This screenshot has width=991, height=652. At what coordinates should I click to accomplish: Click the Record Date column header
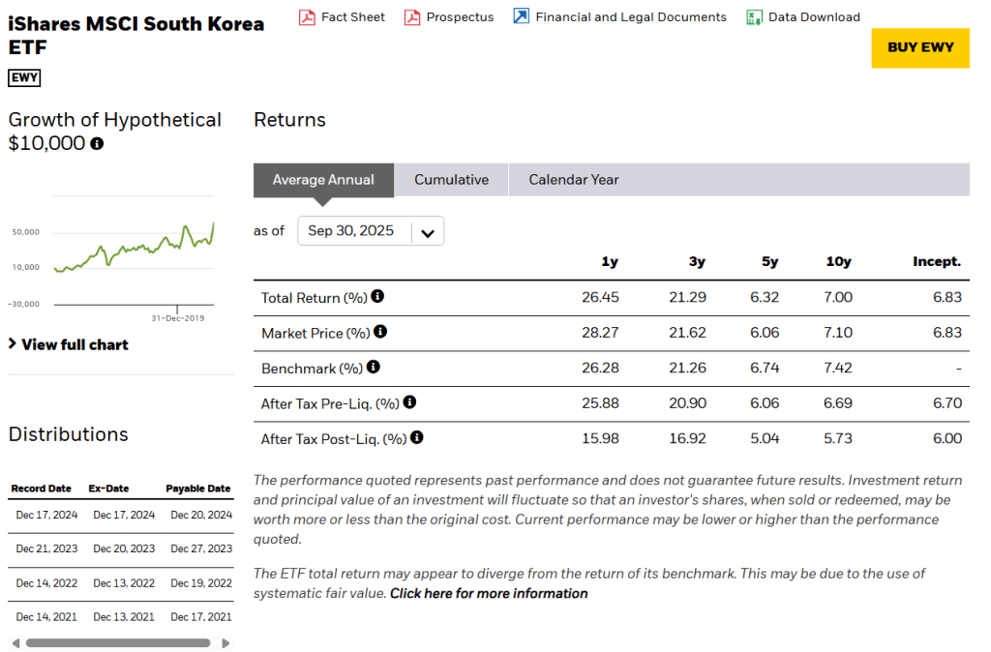(x=41, y=489)
